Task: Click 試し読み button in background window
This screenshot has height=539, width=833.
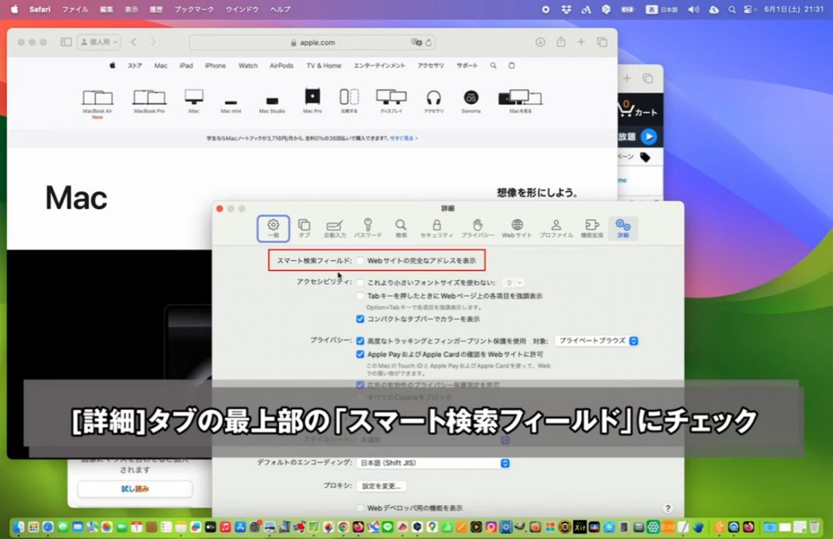Action: (135, 488)
